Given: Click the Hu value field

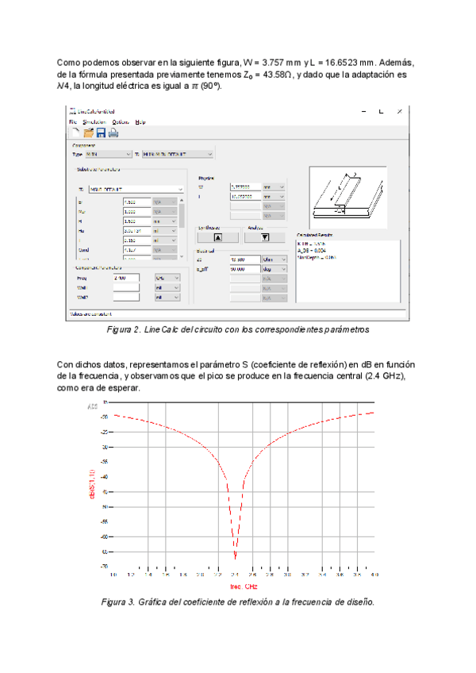Looking at the screenshot, I should tap(137, 230).
